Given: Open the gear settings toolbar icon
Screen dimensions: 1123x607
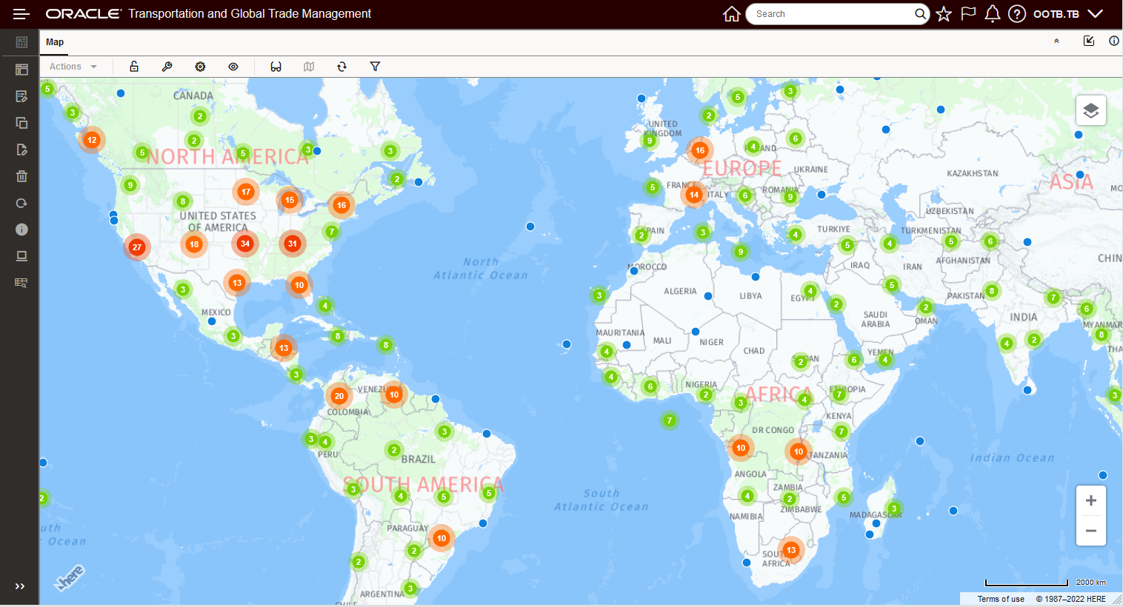Looking at the screenshot, I should pyautogui.click(x=200, y=67).
